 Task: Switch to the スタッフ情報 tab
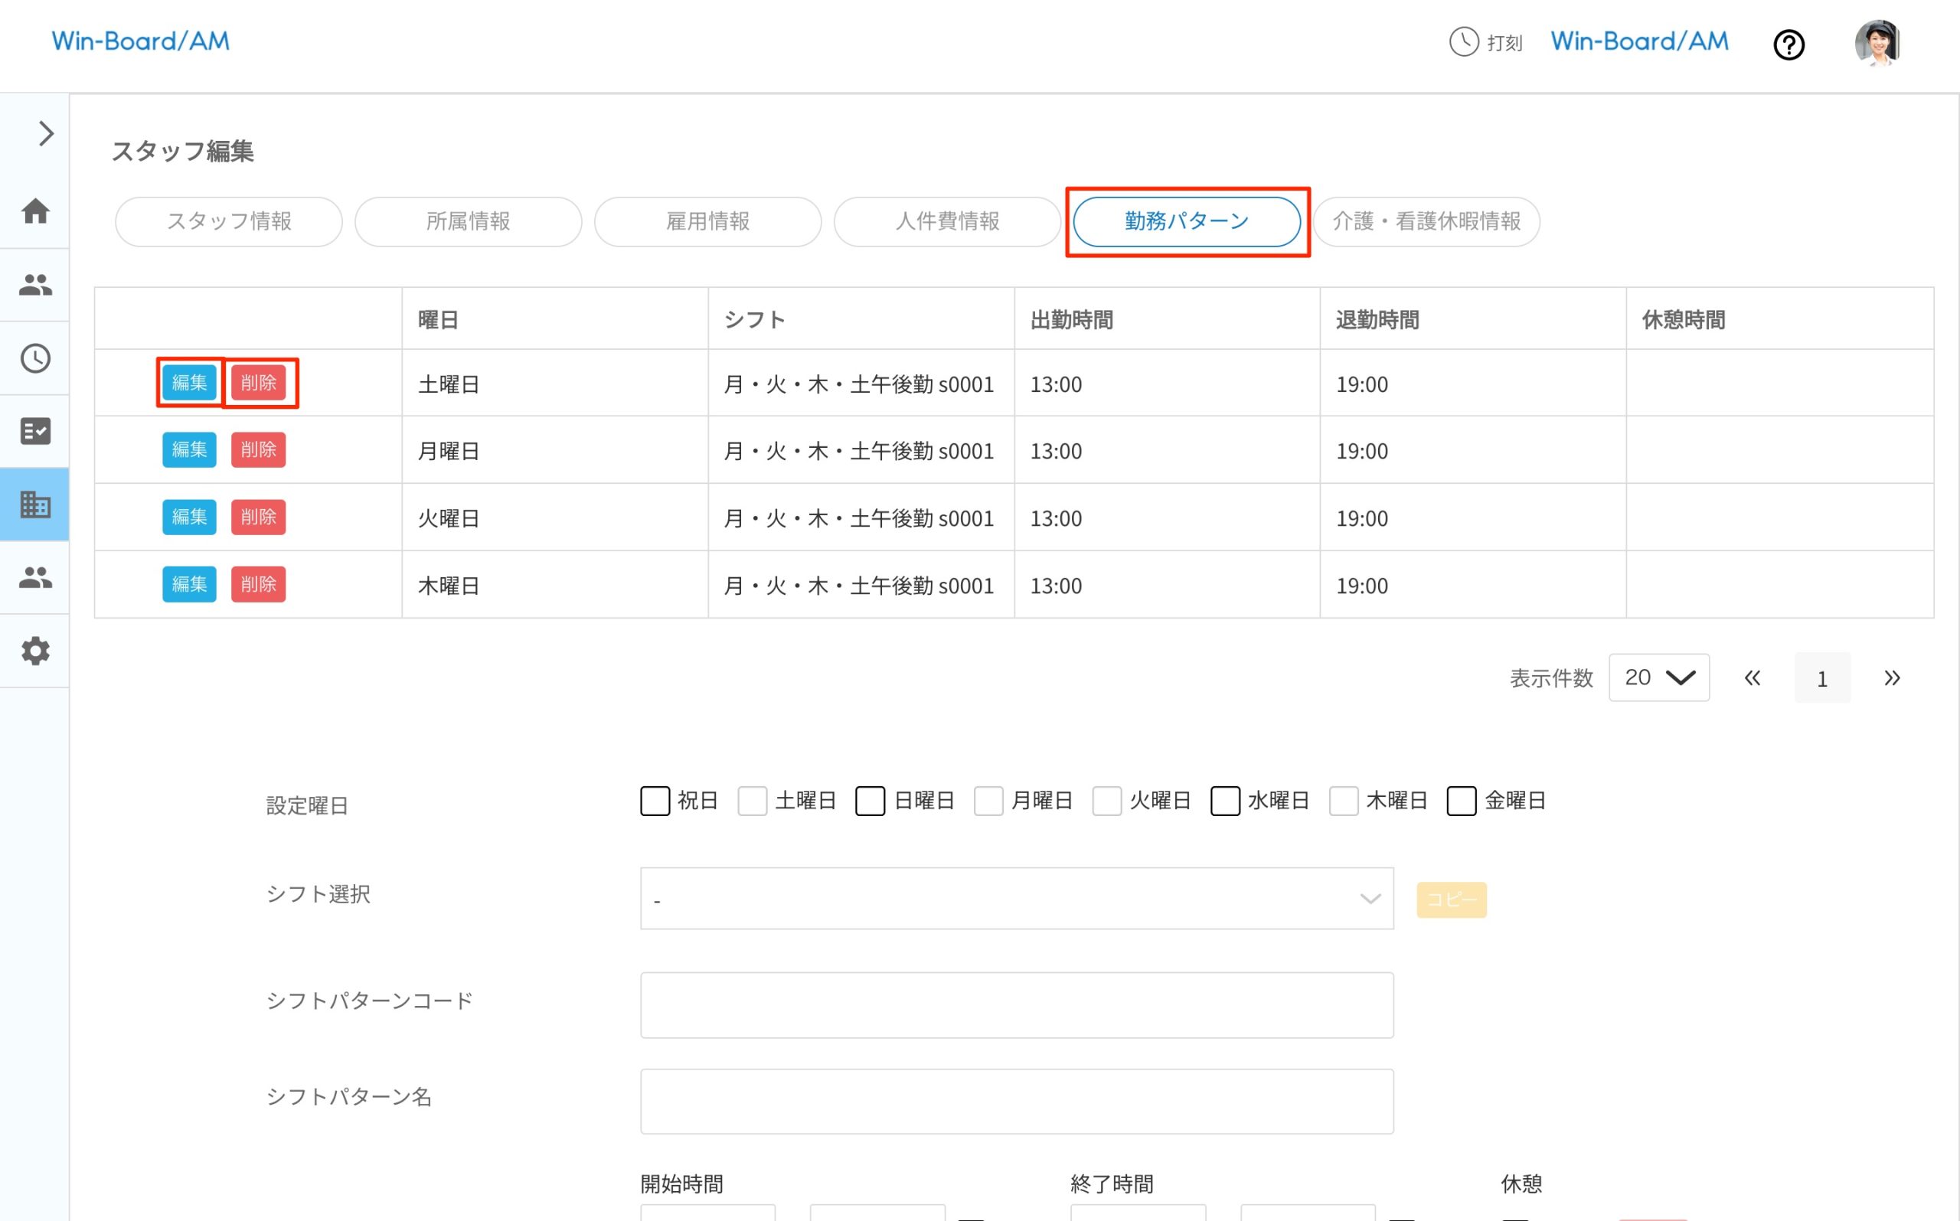click(x=229, y=221)
